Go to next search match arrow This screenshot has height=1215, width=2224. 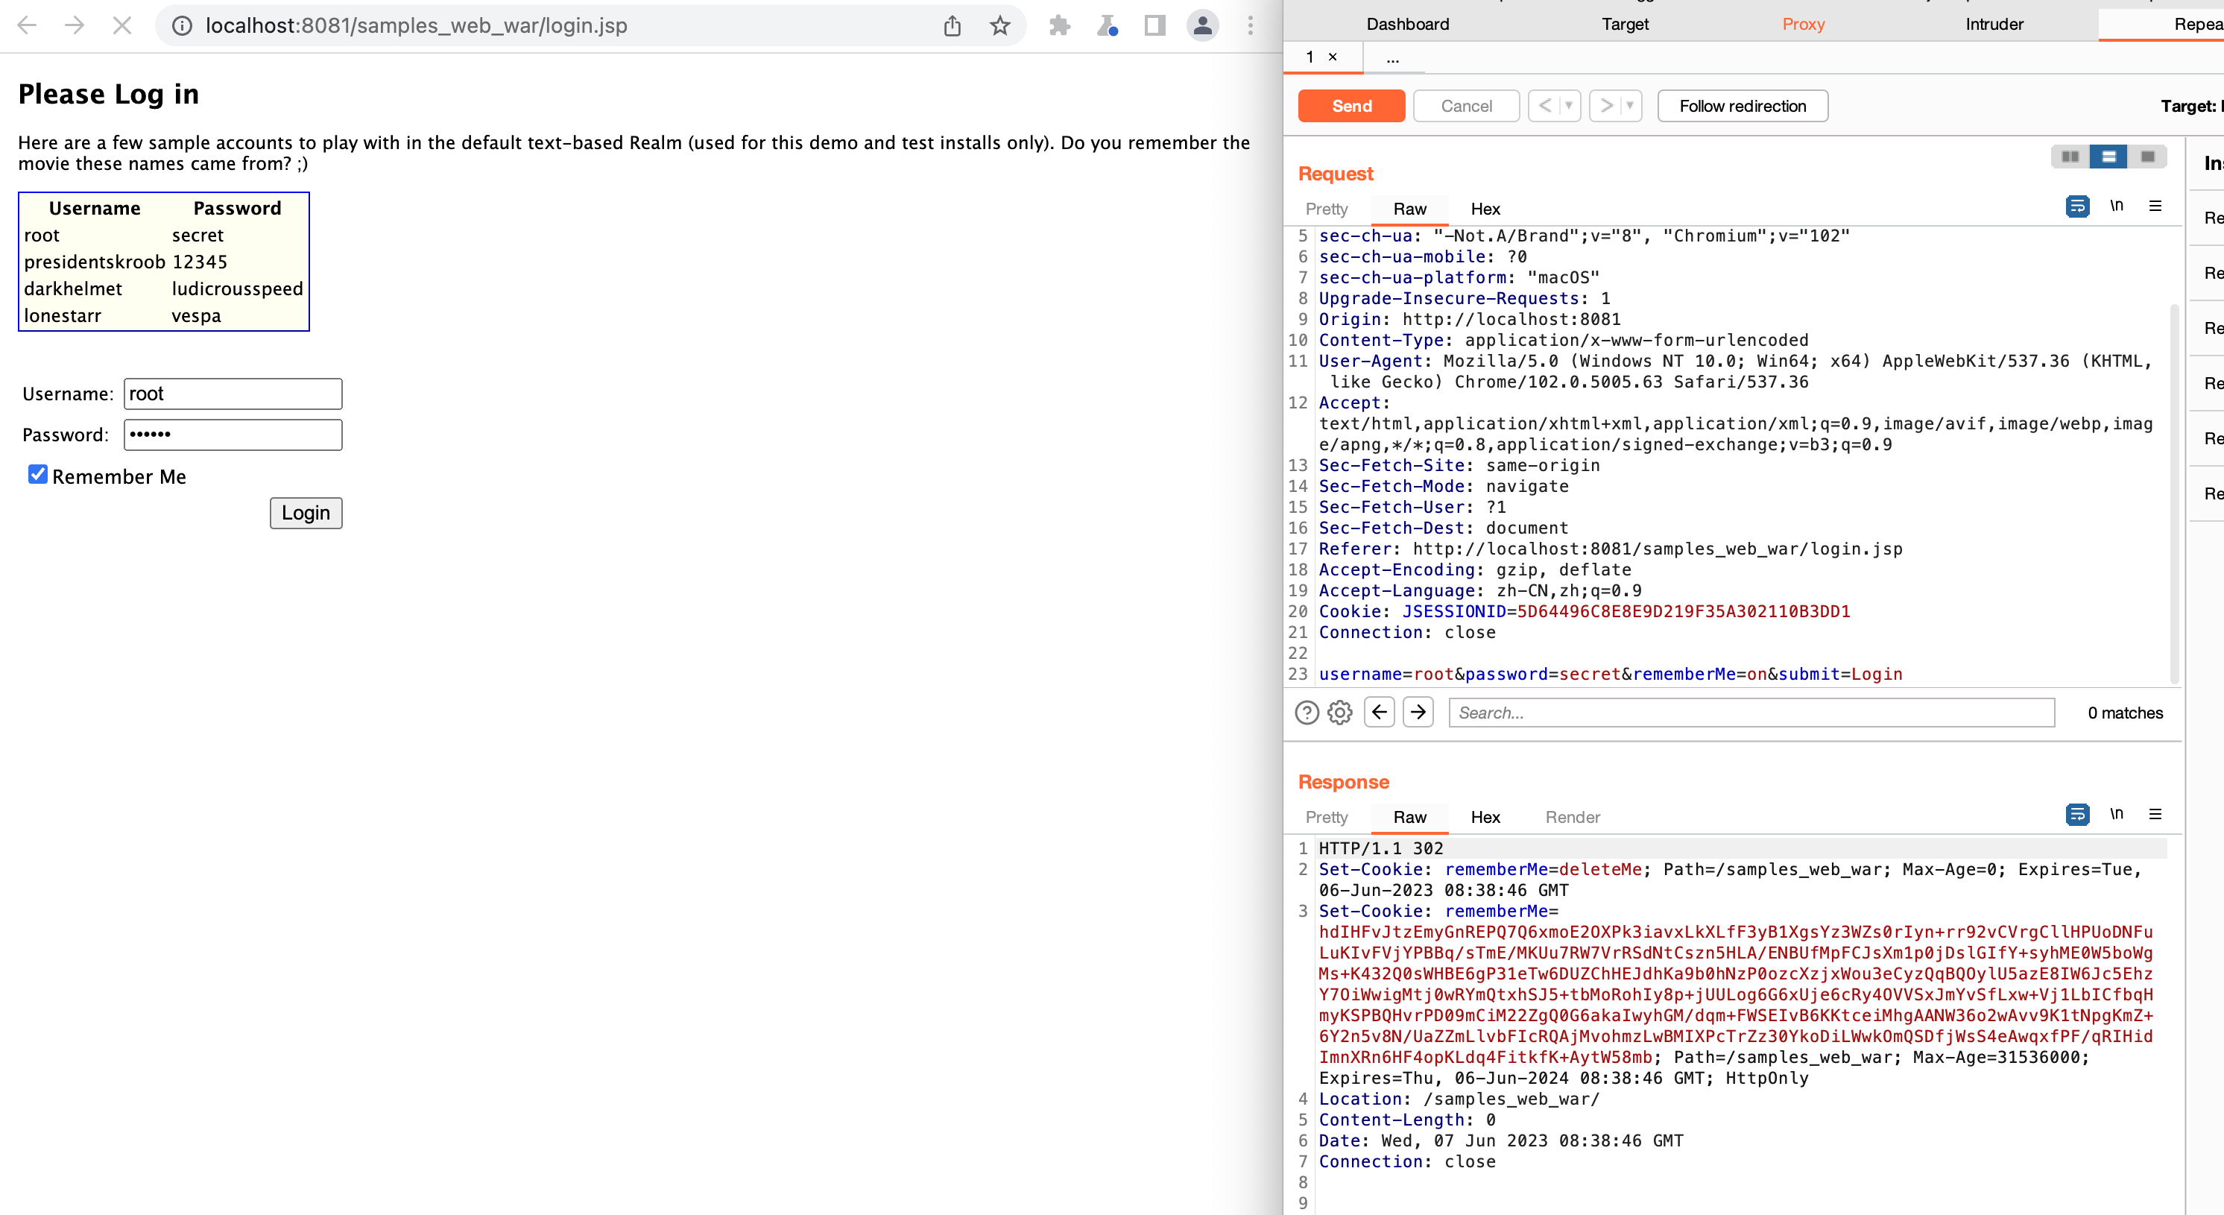(x=1418, y=713)
